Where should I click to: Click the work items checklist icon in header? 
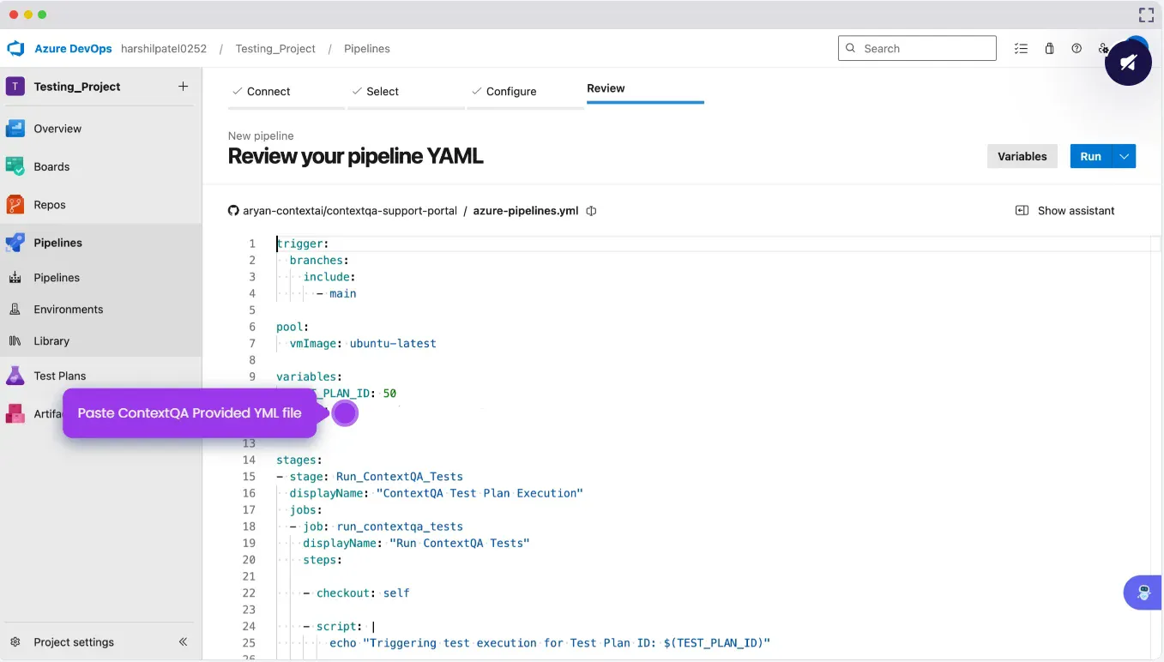1021,49
